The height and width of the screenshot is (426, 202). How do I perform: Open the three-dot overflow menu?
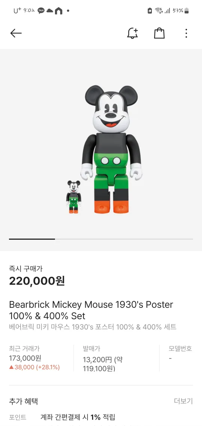pyautogui.click(x=186, y=33)
